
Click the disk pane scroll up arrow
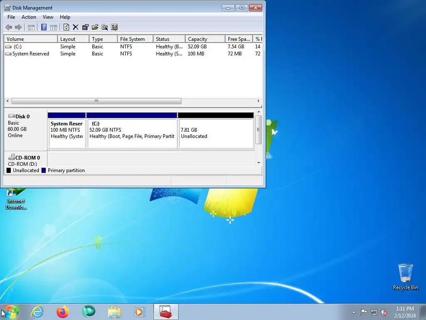259,112
